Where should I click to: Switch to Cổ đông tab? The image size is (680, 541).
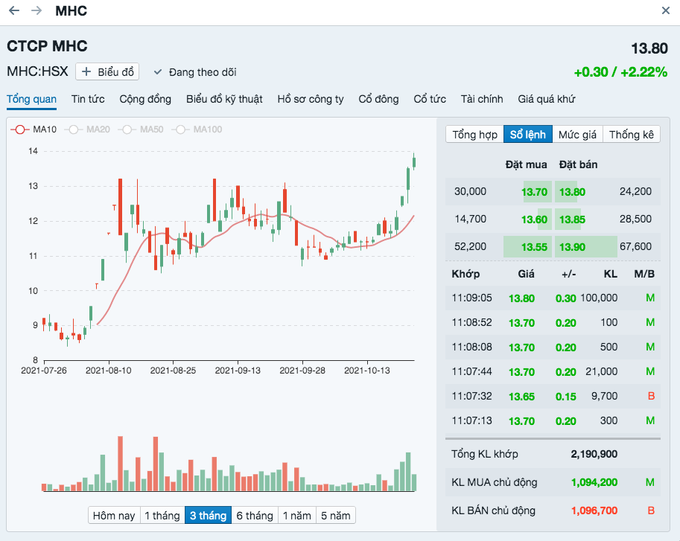coord(378,99)
